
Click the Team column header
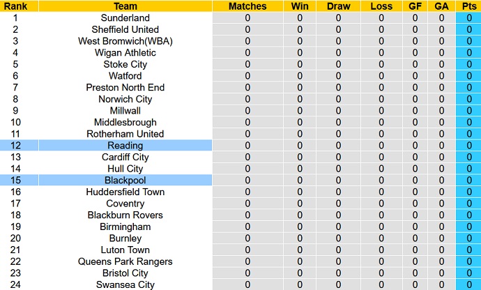(125, 6)
